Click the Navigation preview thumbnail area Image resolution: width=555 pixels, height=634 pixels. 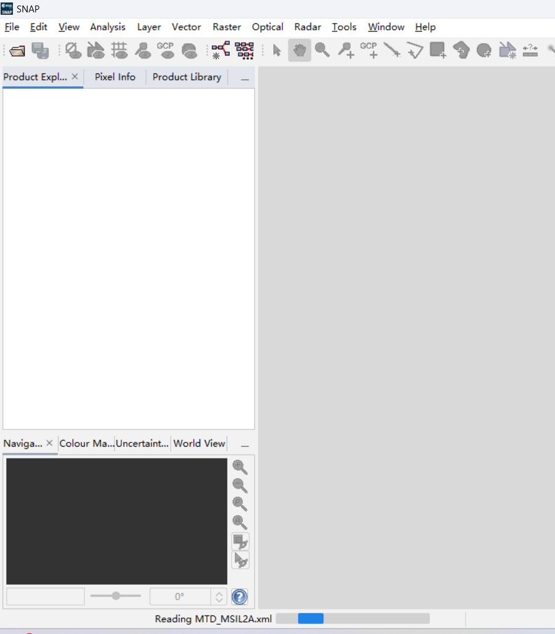click(116, 521)
